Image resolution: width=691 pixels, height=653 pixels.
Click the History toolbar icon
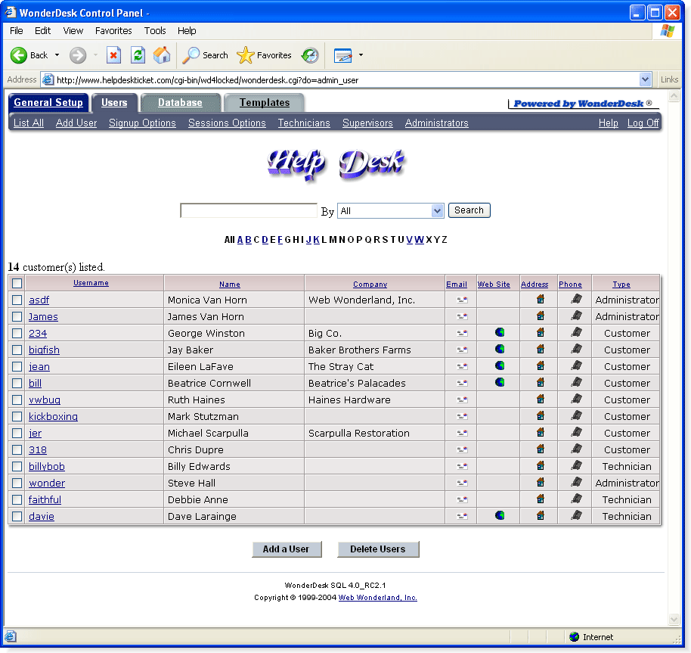(310, 55)
